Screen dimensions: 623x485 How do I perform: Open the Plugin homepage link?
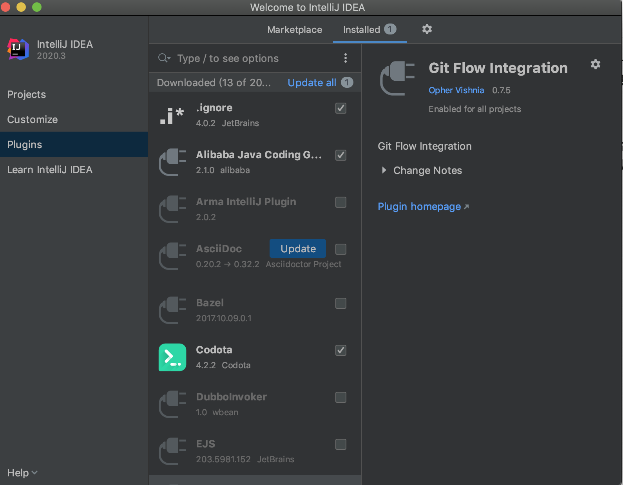(x=423, y=206)
